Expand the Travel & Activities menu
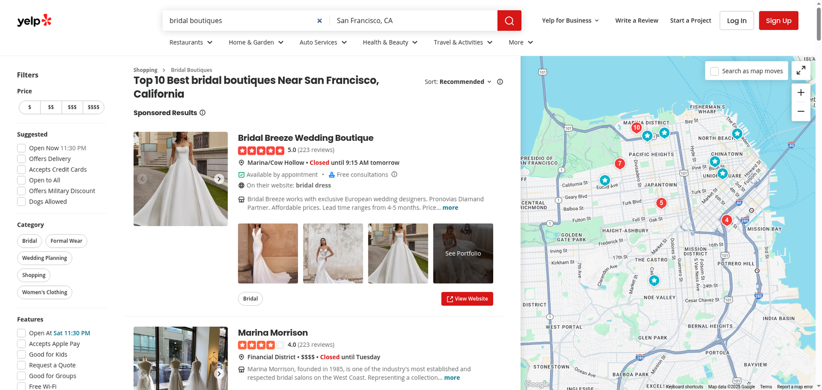Image resolution: width=822 pixels, height=390 pixels. pyautogui.click(x=463, y=42)
